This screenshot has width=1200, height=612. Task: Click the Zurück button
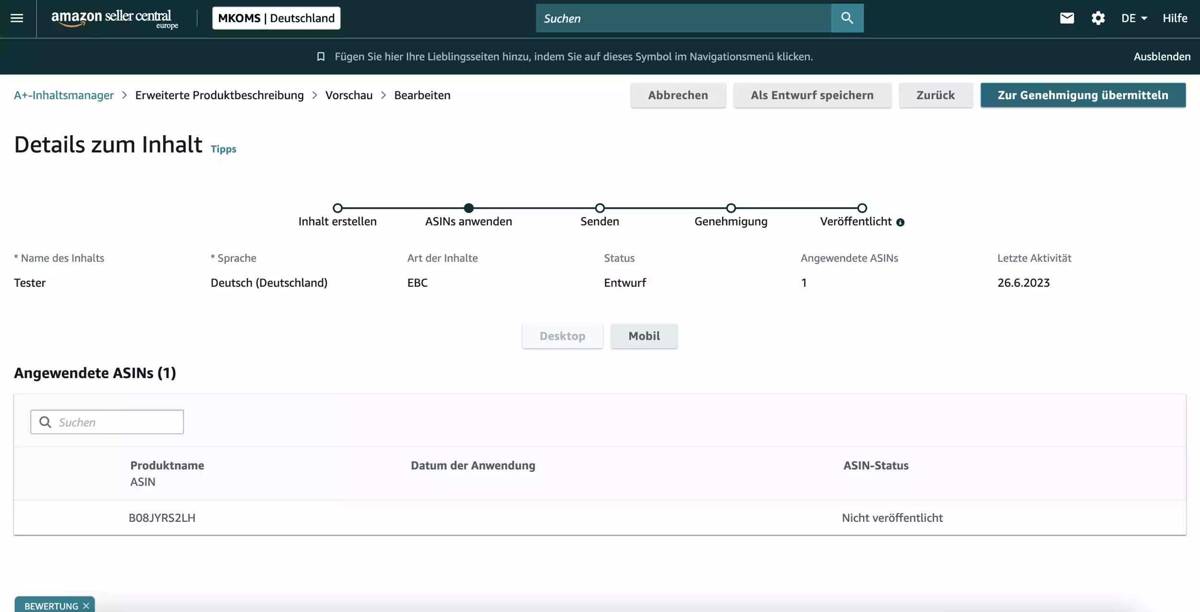(936, 95)
